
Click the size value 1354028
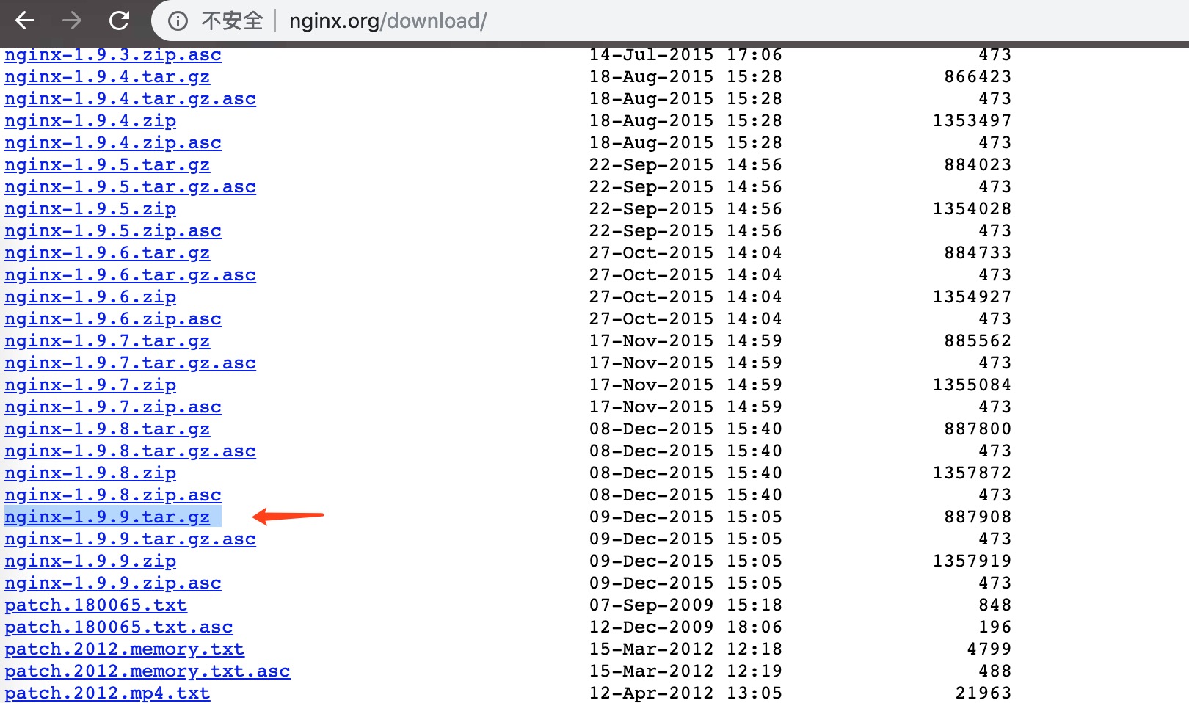point(972,209)
